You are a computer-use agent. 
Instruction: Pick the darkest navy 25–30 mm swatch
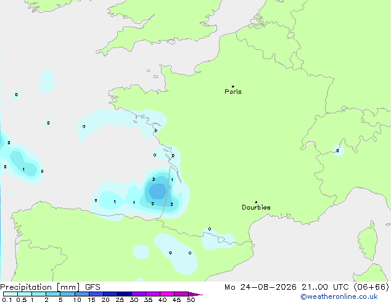tap(125, 294)
